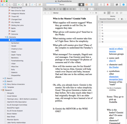Center align text
The image size is (127, 124).
(67, 9)
